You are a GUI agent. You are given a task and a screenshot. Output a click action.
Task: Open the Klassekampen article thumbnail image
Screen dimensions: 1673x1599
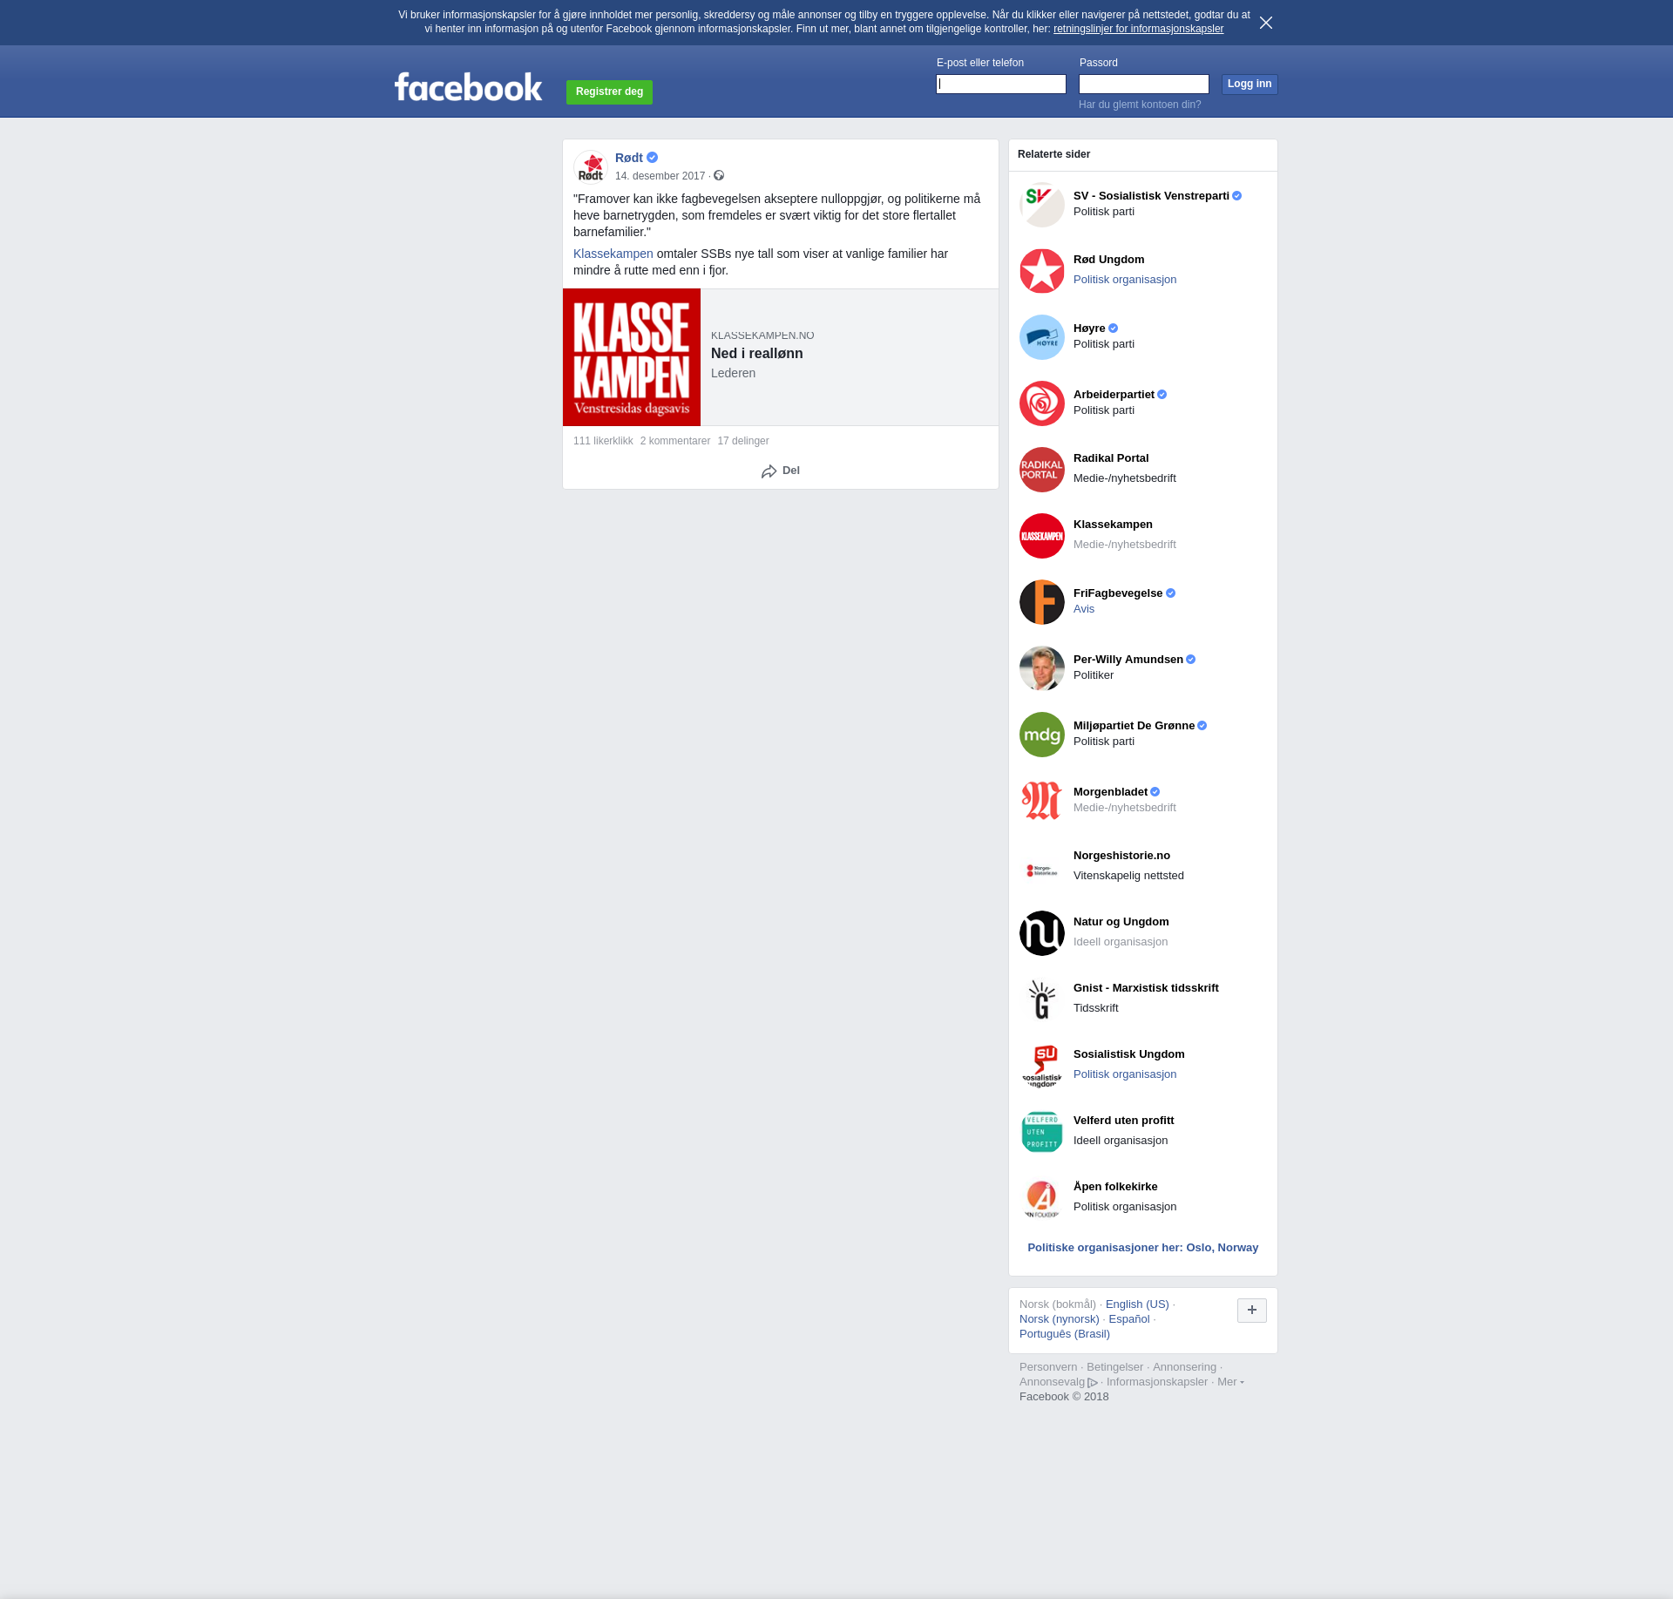coord(632,357)
